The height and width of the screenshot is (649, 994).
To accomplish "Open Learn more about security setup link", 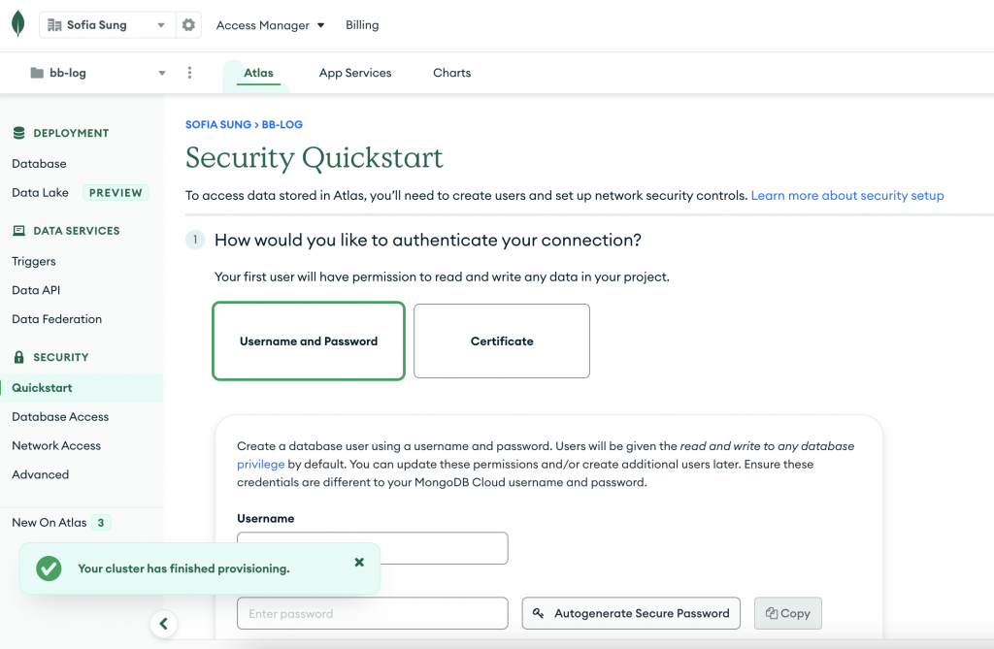I will pyautogui.click(x=846, y=195).
